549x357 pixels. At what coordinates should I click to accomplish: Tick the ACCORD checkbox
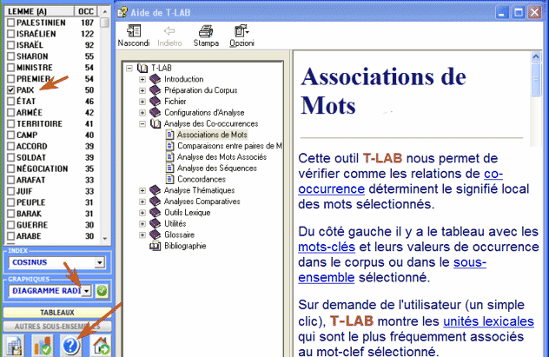click(10, 146)
